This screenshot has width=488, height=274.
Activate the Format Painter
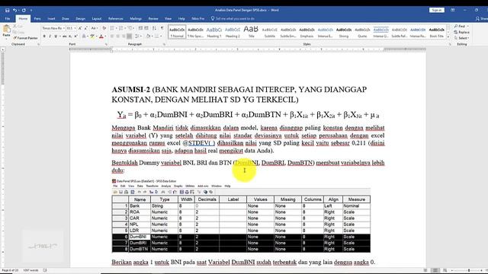pos(25,38)
